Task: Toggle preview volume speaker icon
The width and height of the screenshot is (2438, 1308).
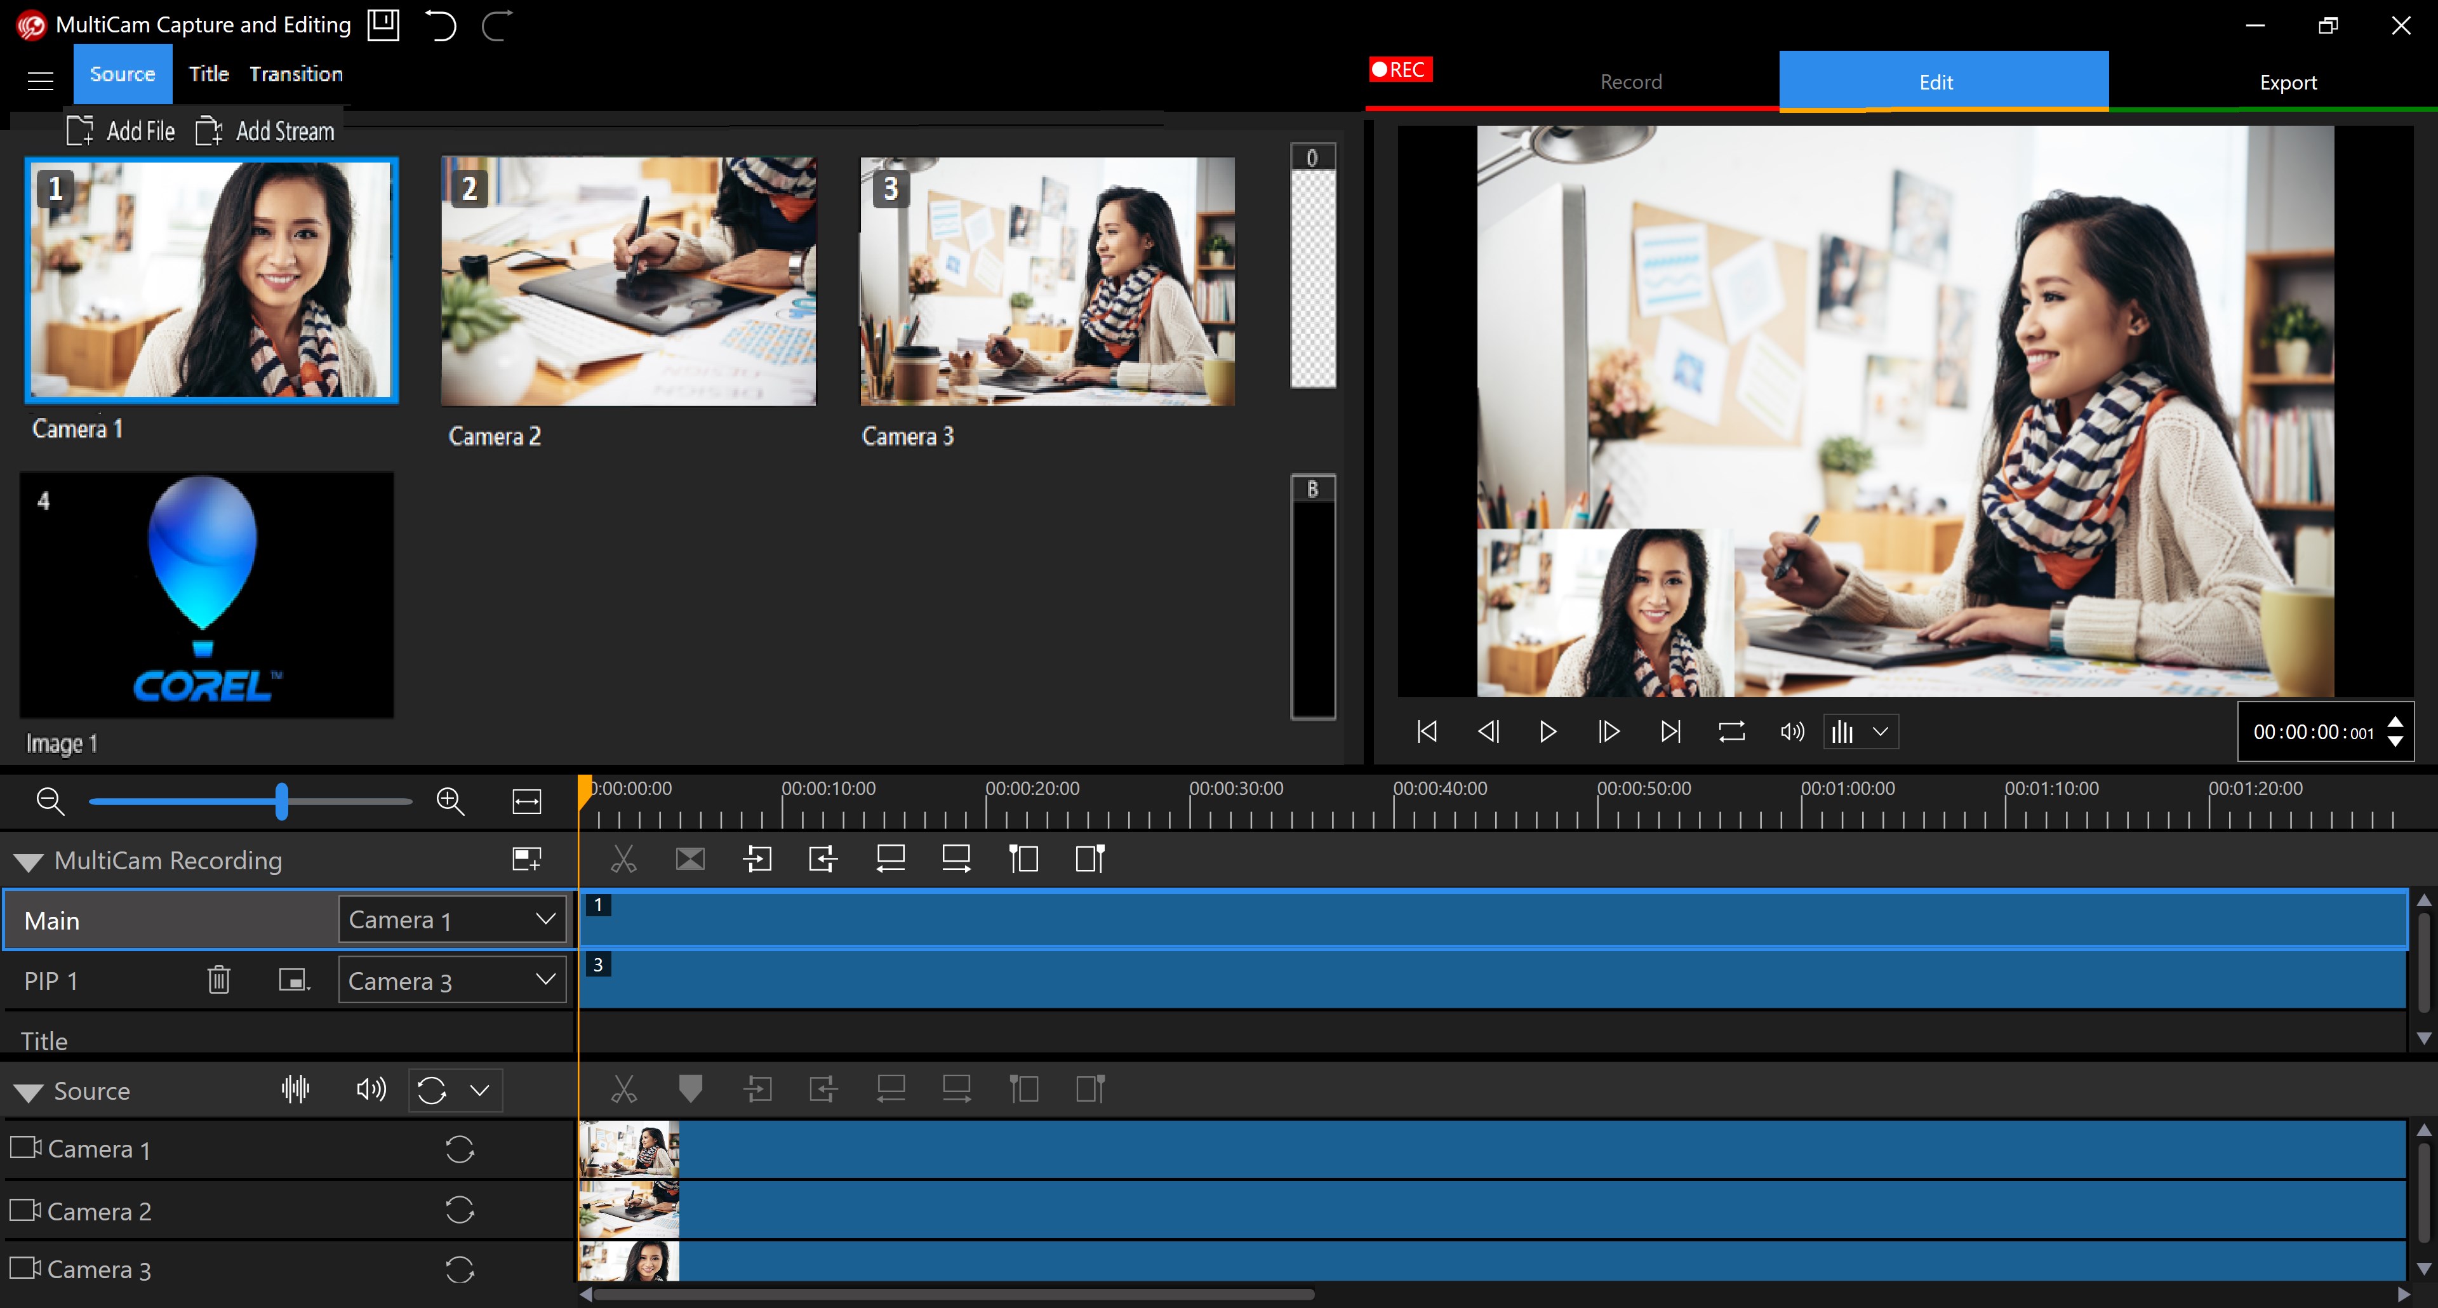Action: (x=1792, y=731)
